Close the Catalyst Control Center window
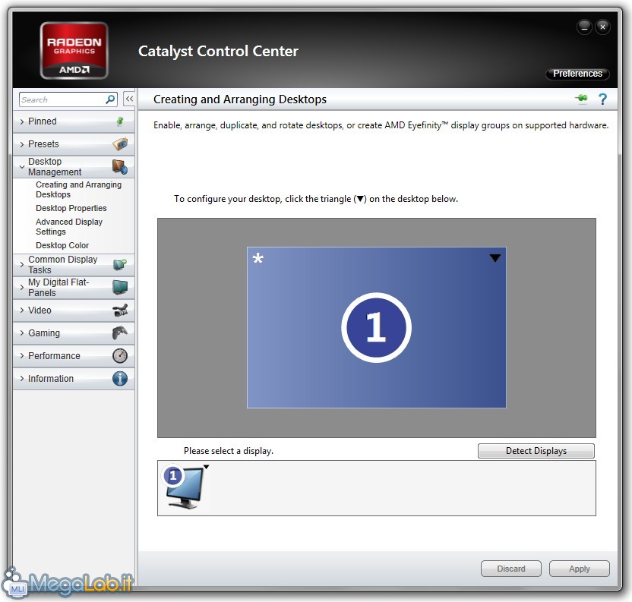 pos(602,27)
